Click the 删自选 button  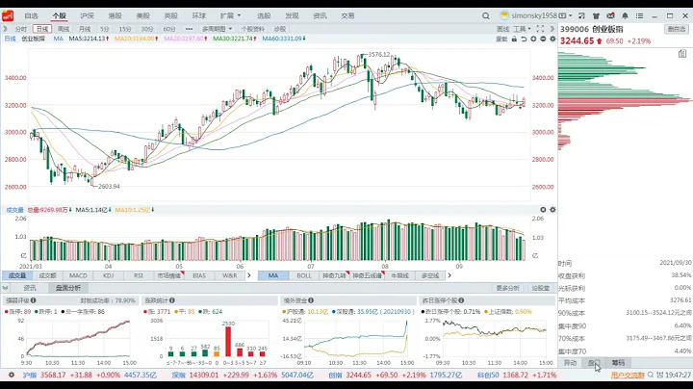coord(677,29)
